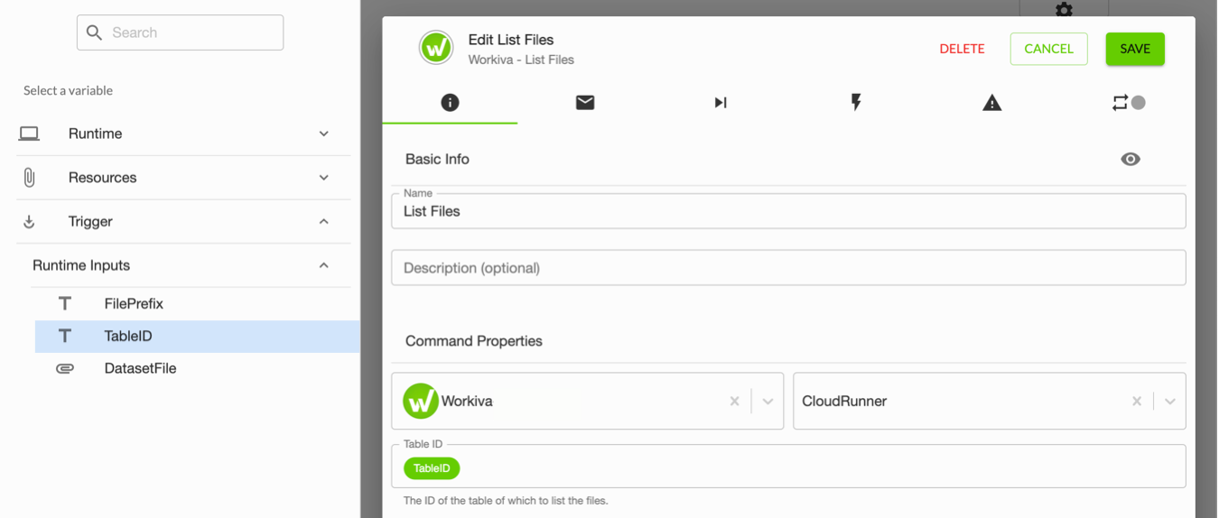
Task: Click the Trigger download-arrow icon
Action: (x=29, y=221)
